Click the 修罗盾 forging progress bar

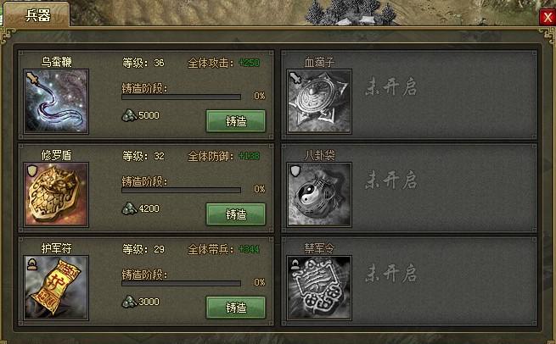pyautogui.click(x=181, y=190)
